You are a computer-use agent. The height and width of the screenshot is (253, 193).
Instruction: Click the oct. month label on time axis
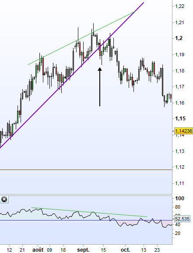coord(125,250)
